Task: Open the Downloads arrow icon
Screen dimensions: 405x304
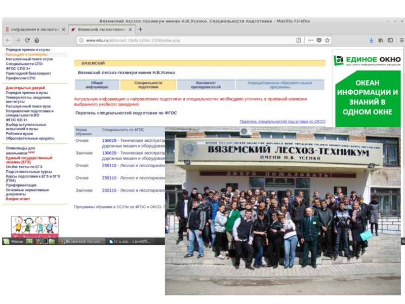Action: click(371, 40)
